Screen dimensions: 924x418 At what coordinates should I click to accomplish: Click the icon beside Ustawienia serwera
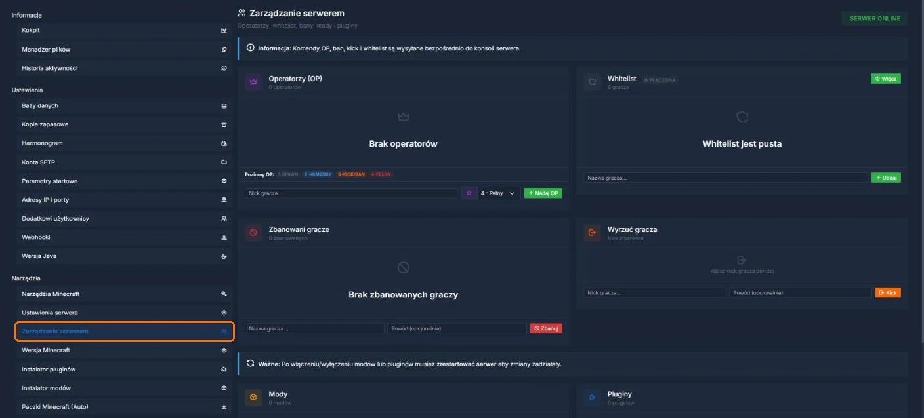tap(224, 313)
